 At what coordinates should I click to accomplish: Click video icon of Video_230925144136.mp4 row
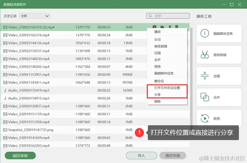pos(5,43)
